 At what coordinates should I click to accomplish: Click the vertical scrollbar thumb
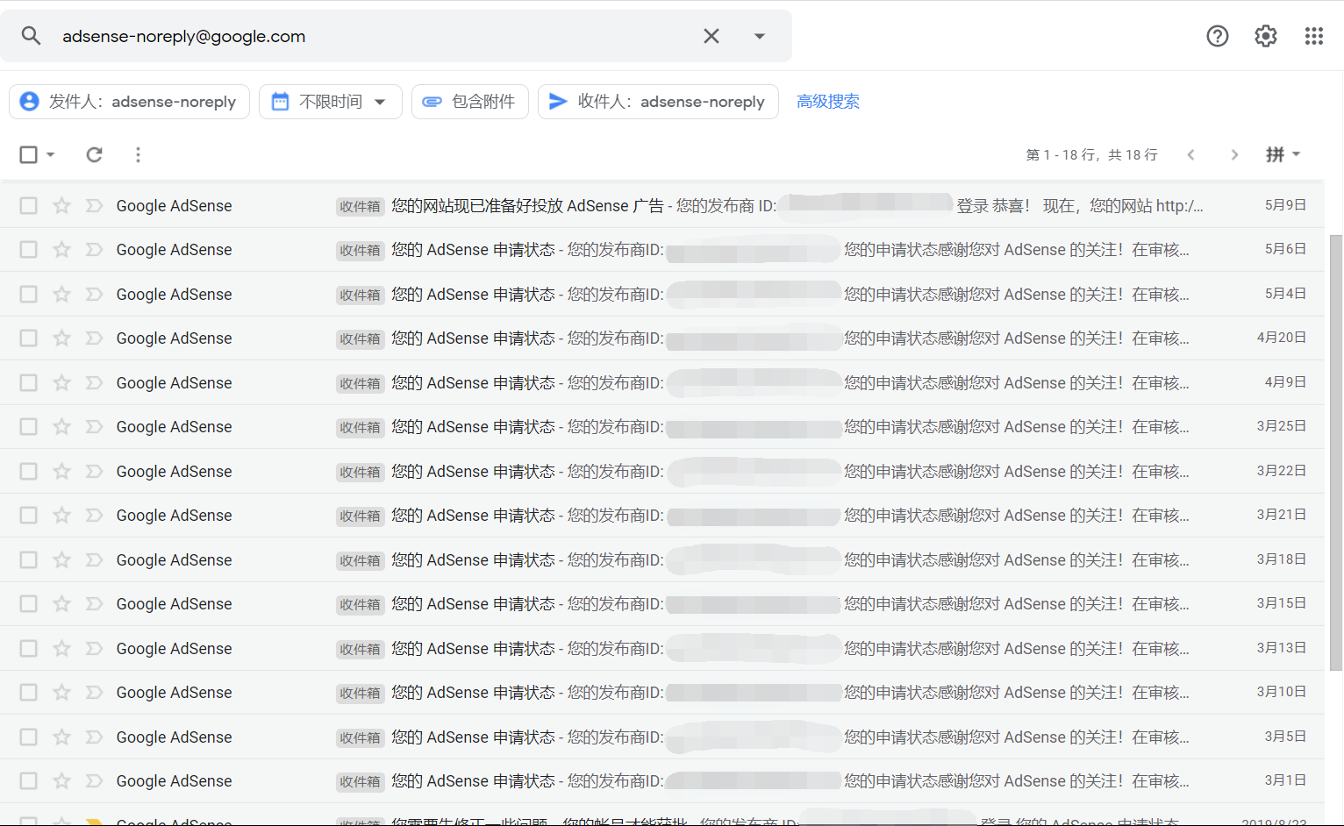[1335, 452]
